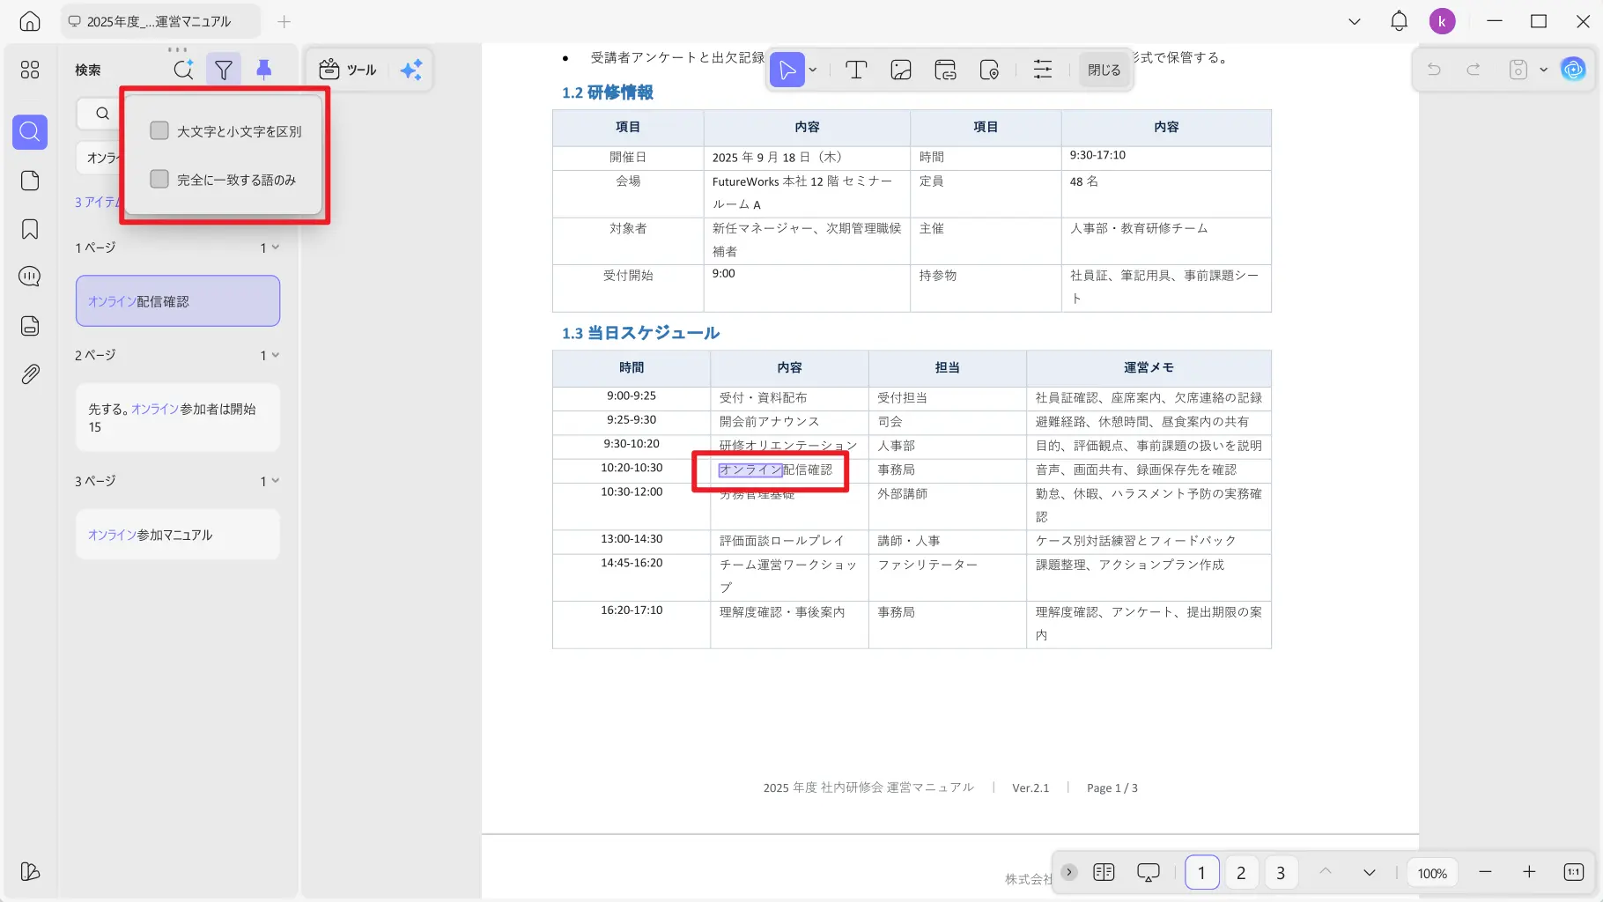The width and height of the screenshot is (1603, 902).
Task: Collapse the 1 ページ results group
Action: pos(276,248)
